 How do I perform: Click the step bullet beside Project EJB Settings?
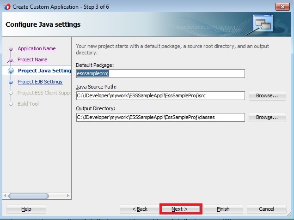11,82
